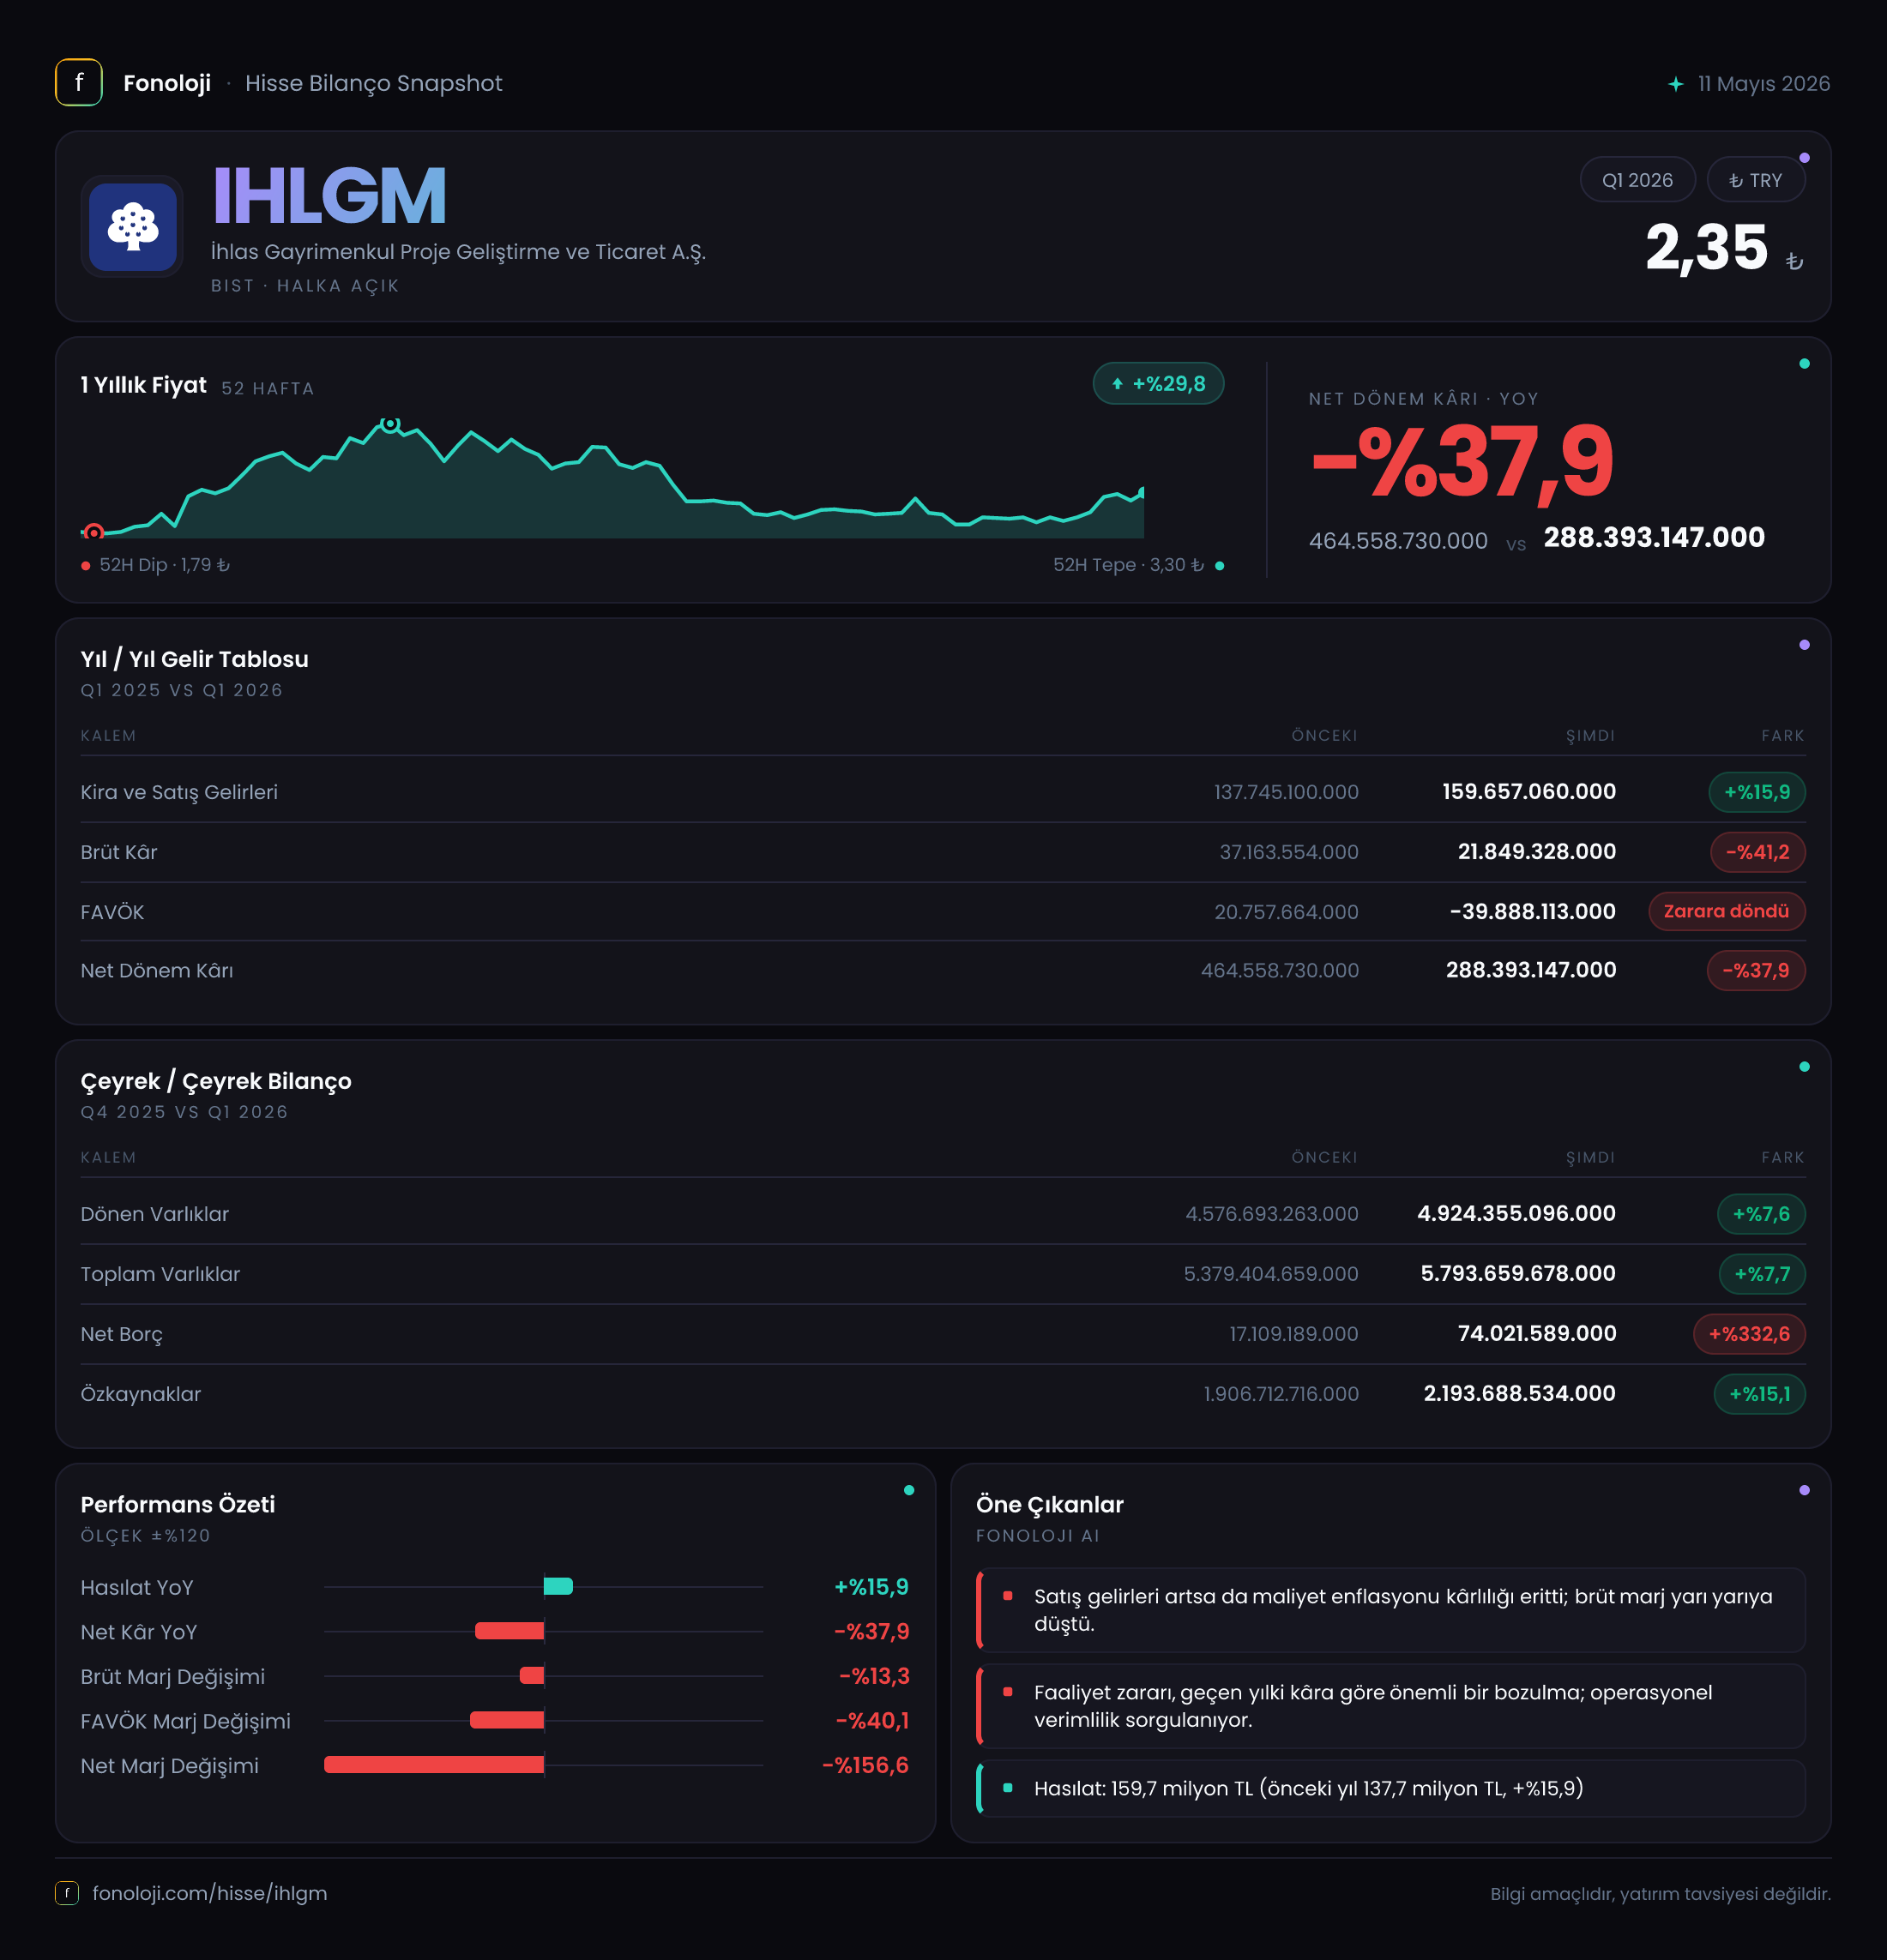
Task: Click the FARK column header in balance table
Action: (x=1783, y=1158)
